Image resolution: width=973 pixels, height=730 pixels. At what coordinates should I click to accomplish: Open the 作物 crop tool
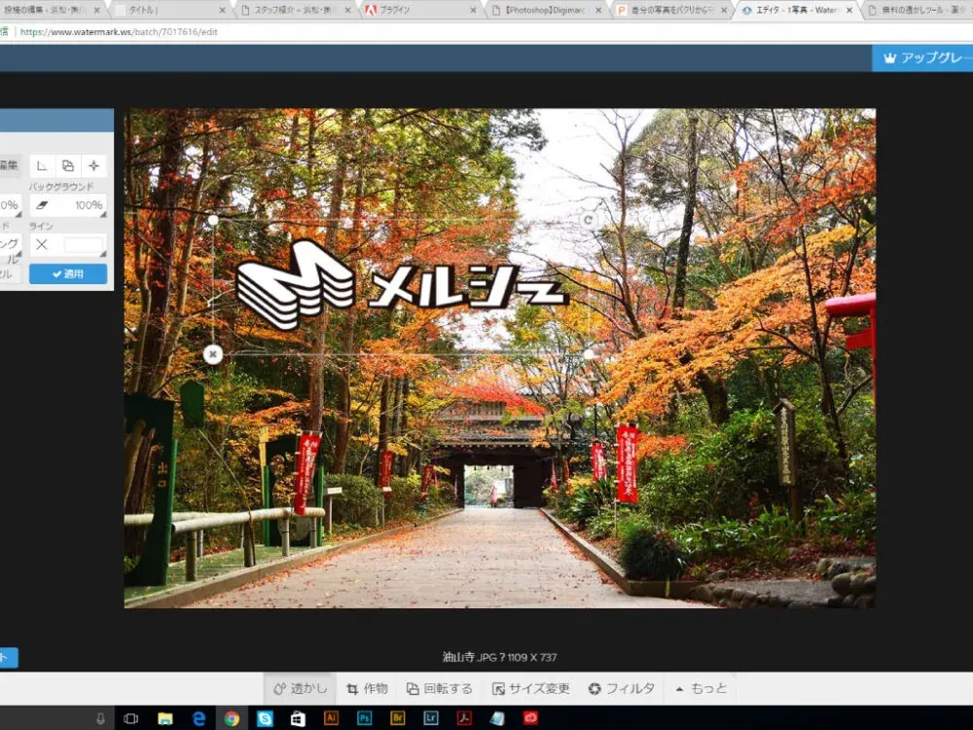pyautogui.click(x=367, y=688)
